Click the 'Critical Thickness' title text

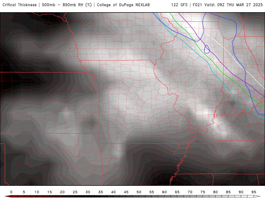(x=20, y=5)
